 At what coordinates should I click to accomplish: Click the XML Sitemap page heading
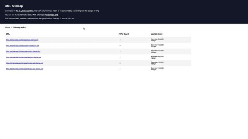pos(14,6)
